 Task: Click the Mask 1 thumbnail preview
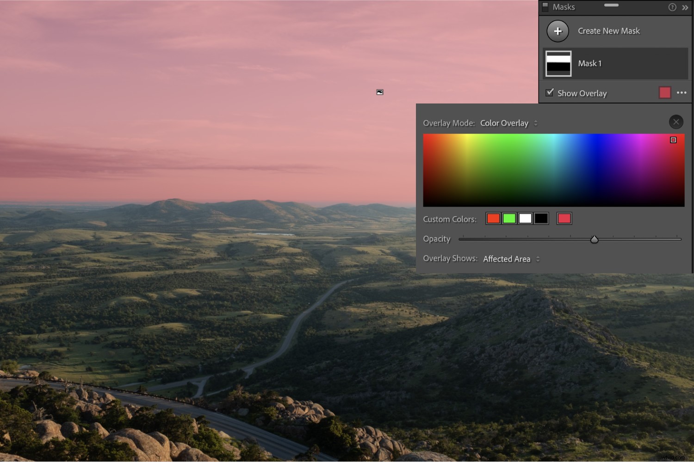(558, 63)
